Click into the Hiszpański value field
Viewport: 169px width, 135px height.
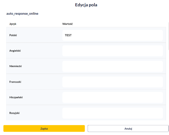point(113,97)
